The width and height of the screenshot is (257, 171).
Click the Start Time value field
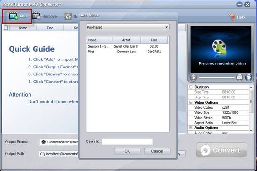235,92
